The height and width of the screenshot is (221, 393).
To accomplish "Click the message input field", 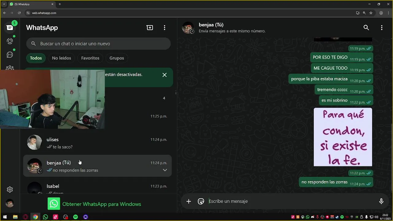I will click(x=290, y=201).
